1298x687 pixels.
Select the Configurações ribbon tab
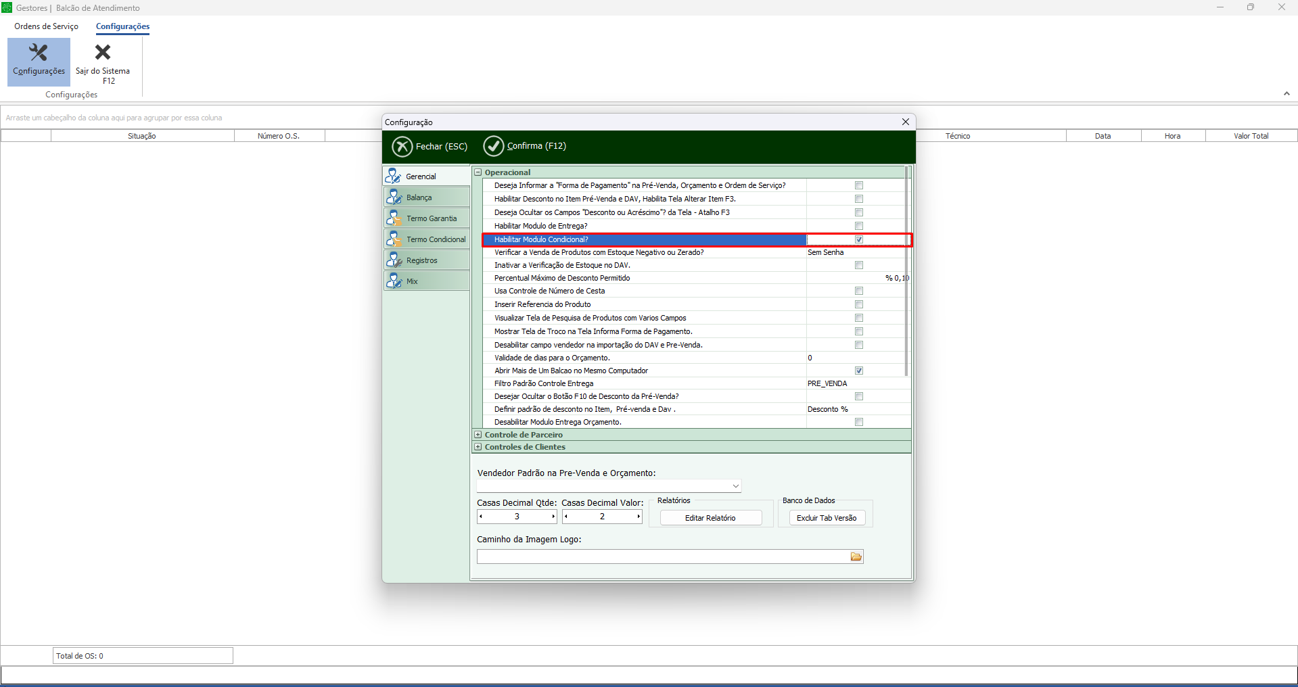pos(122,26)
